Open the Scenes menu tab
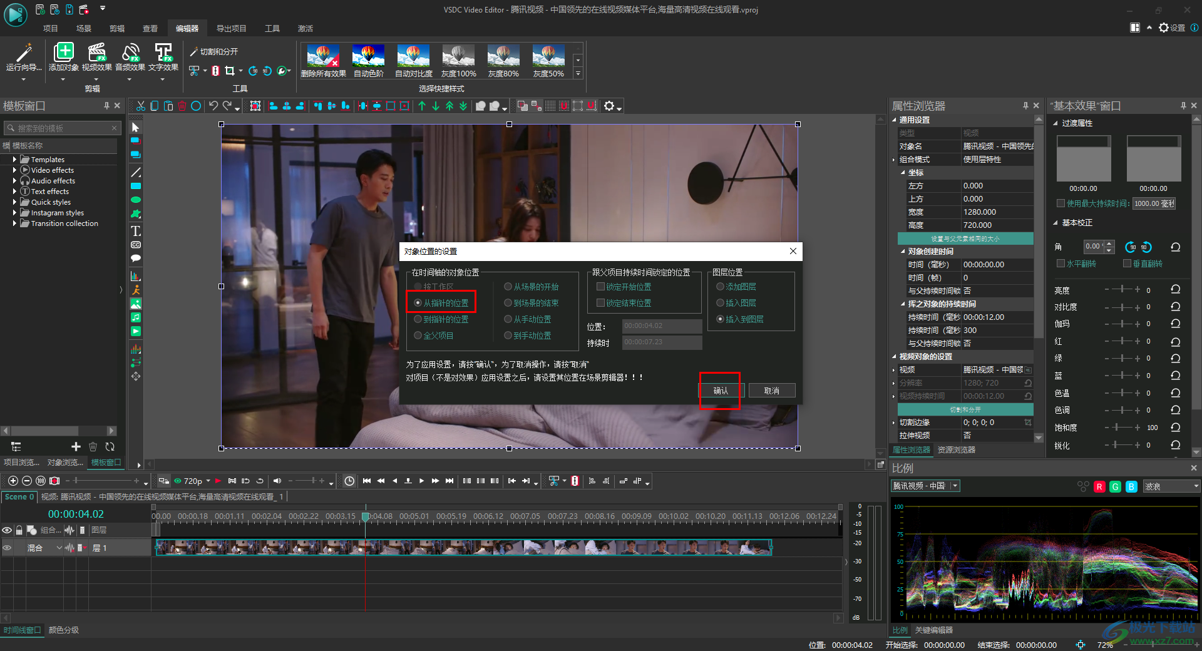Image resolution: width=1202 pixels, height=651 pixels. pos(84,28)
